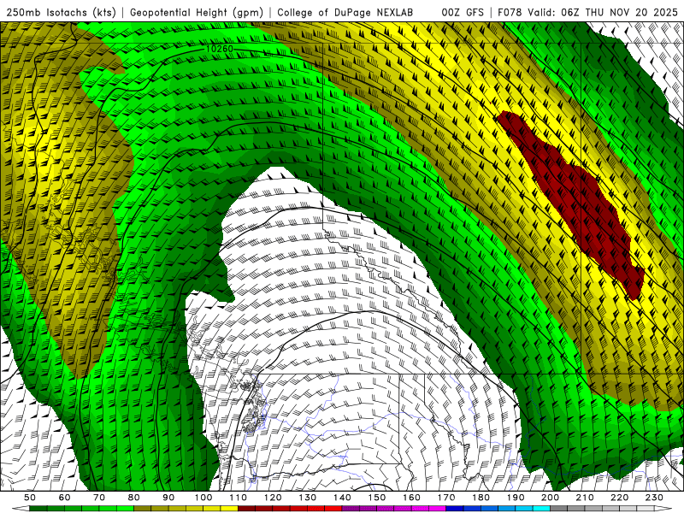Click the '140' legend value
The image size is (684, 513).
click(x=342, y=498)
